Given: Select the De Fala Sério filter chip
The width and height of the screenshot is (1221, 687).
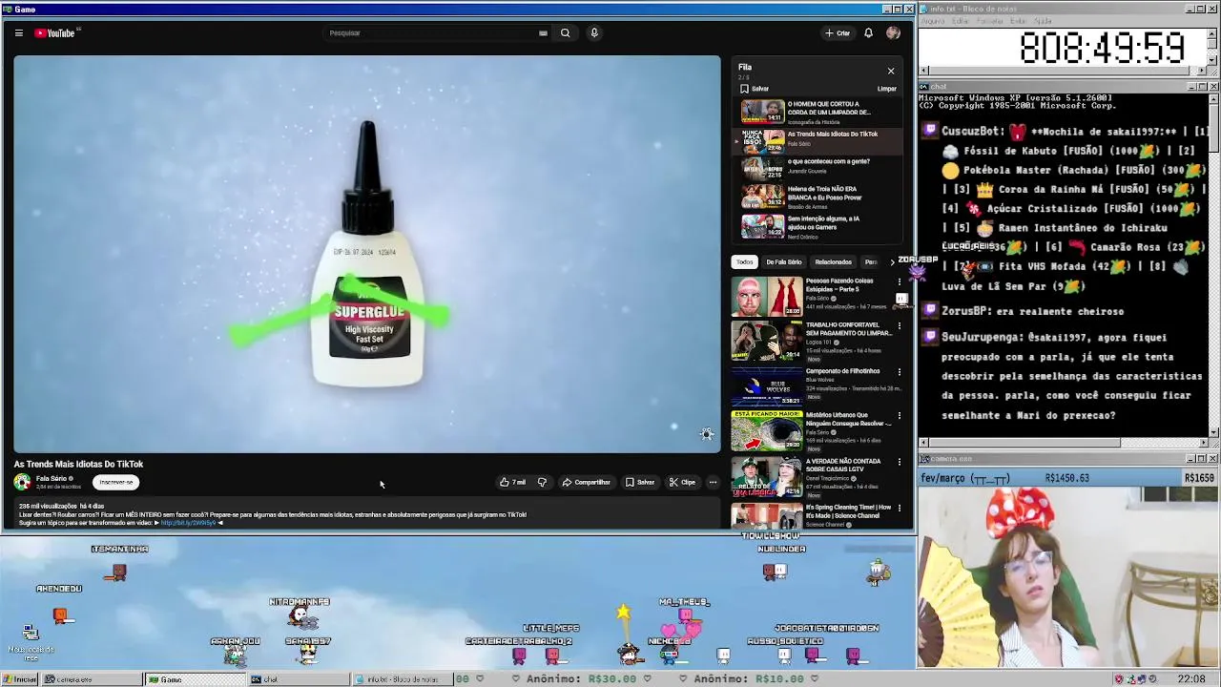Looking at the screenshot, I should (x=784, y=261).
